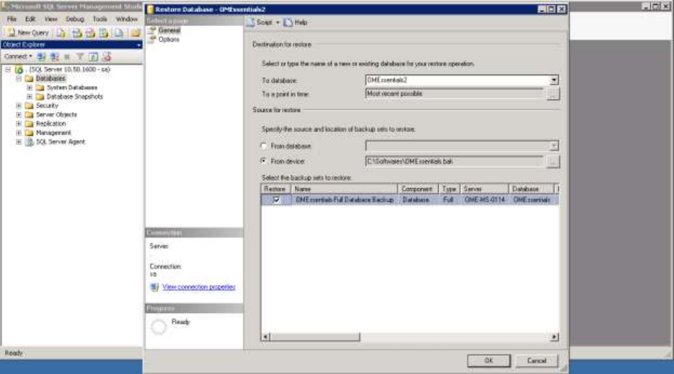
Task: Click the Server Objects folder icon
Action: point(29,115)
